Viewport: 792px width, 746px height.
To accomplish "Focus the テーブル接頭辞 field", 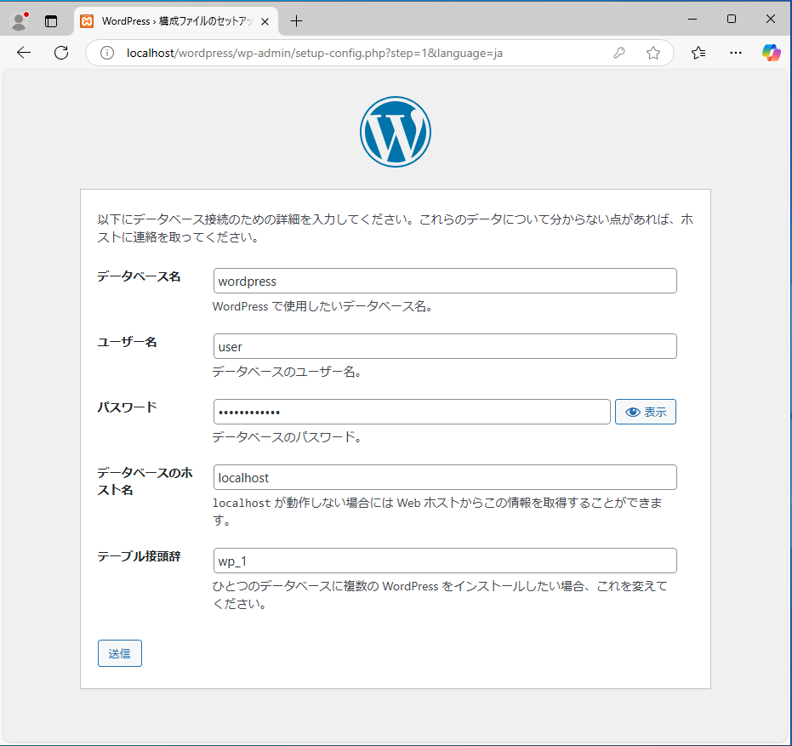I will click(444, 561).
